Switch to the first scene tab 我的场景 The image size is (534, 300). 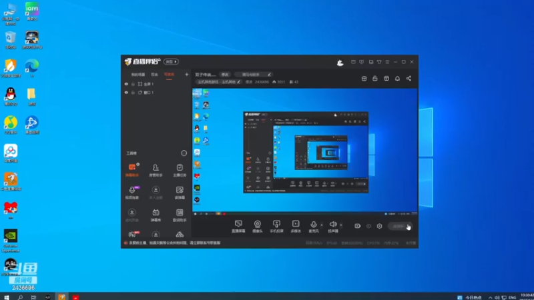(138, 75)
